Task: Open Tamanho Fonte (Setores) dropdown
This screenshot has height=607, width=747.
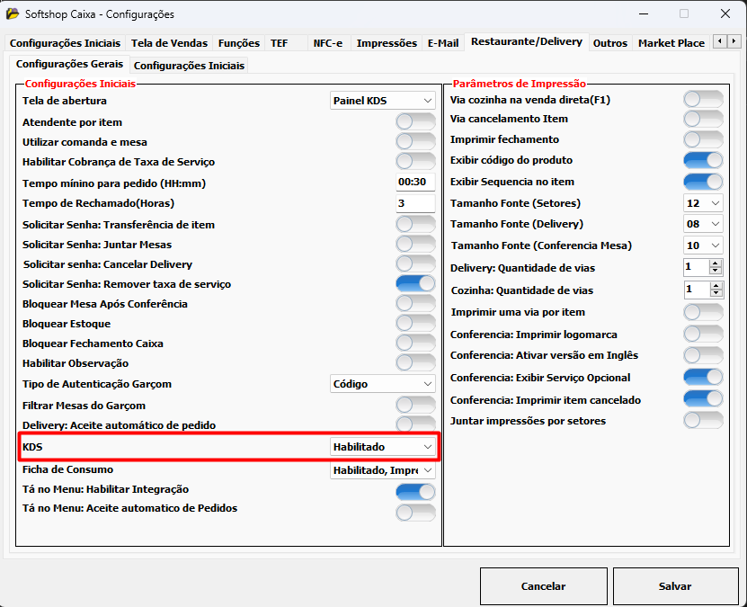Action: coord(703,203)
